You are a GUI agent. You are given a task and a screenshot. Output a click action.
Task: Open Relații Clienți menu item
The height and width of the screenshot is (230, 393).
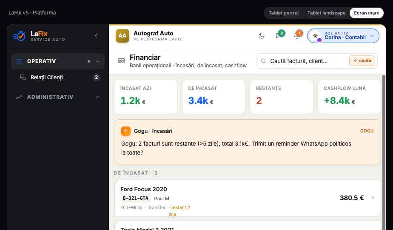click(58, 78)
